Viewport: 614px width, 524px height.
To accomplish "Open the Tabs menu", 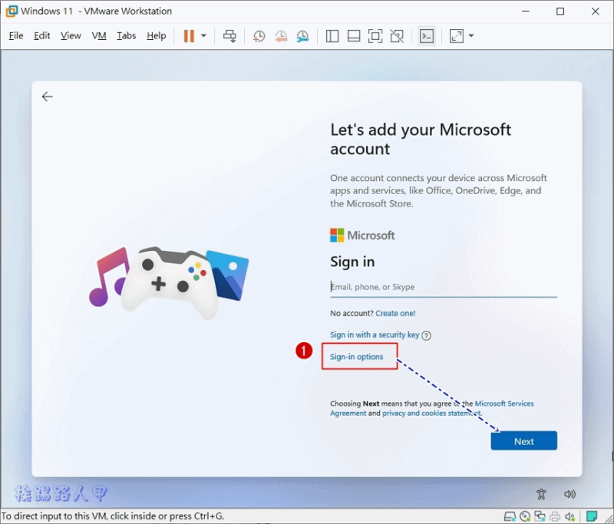I will pyautogui.click(x=126, y=35).
